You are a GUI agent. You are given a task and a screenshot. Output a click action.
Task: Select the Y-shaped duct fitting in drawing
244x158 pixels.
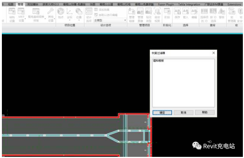112,137
